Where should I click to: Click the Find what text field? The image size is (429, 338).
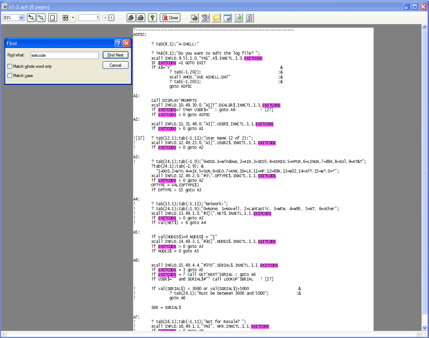64,55
